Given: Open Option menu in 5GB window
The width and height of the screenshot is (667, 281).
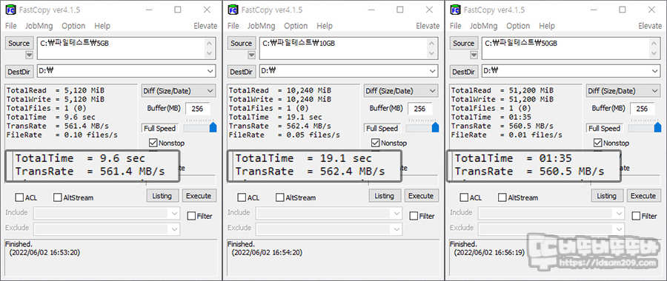Looking at the screenshot, I should [x=73, y=26].
